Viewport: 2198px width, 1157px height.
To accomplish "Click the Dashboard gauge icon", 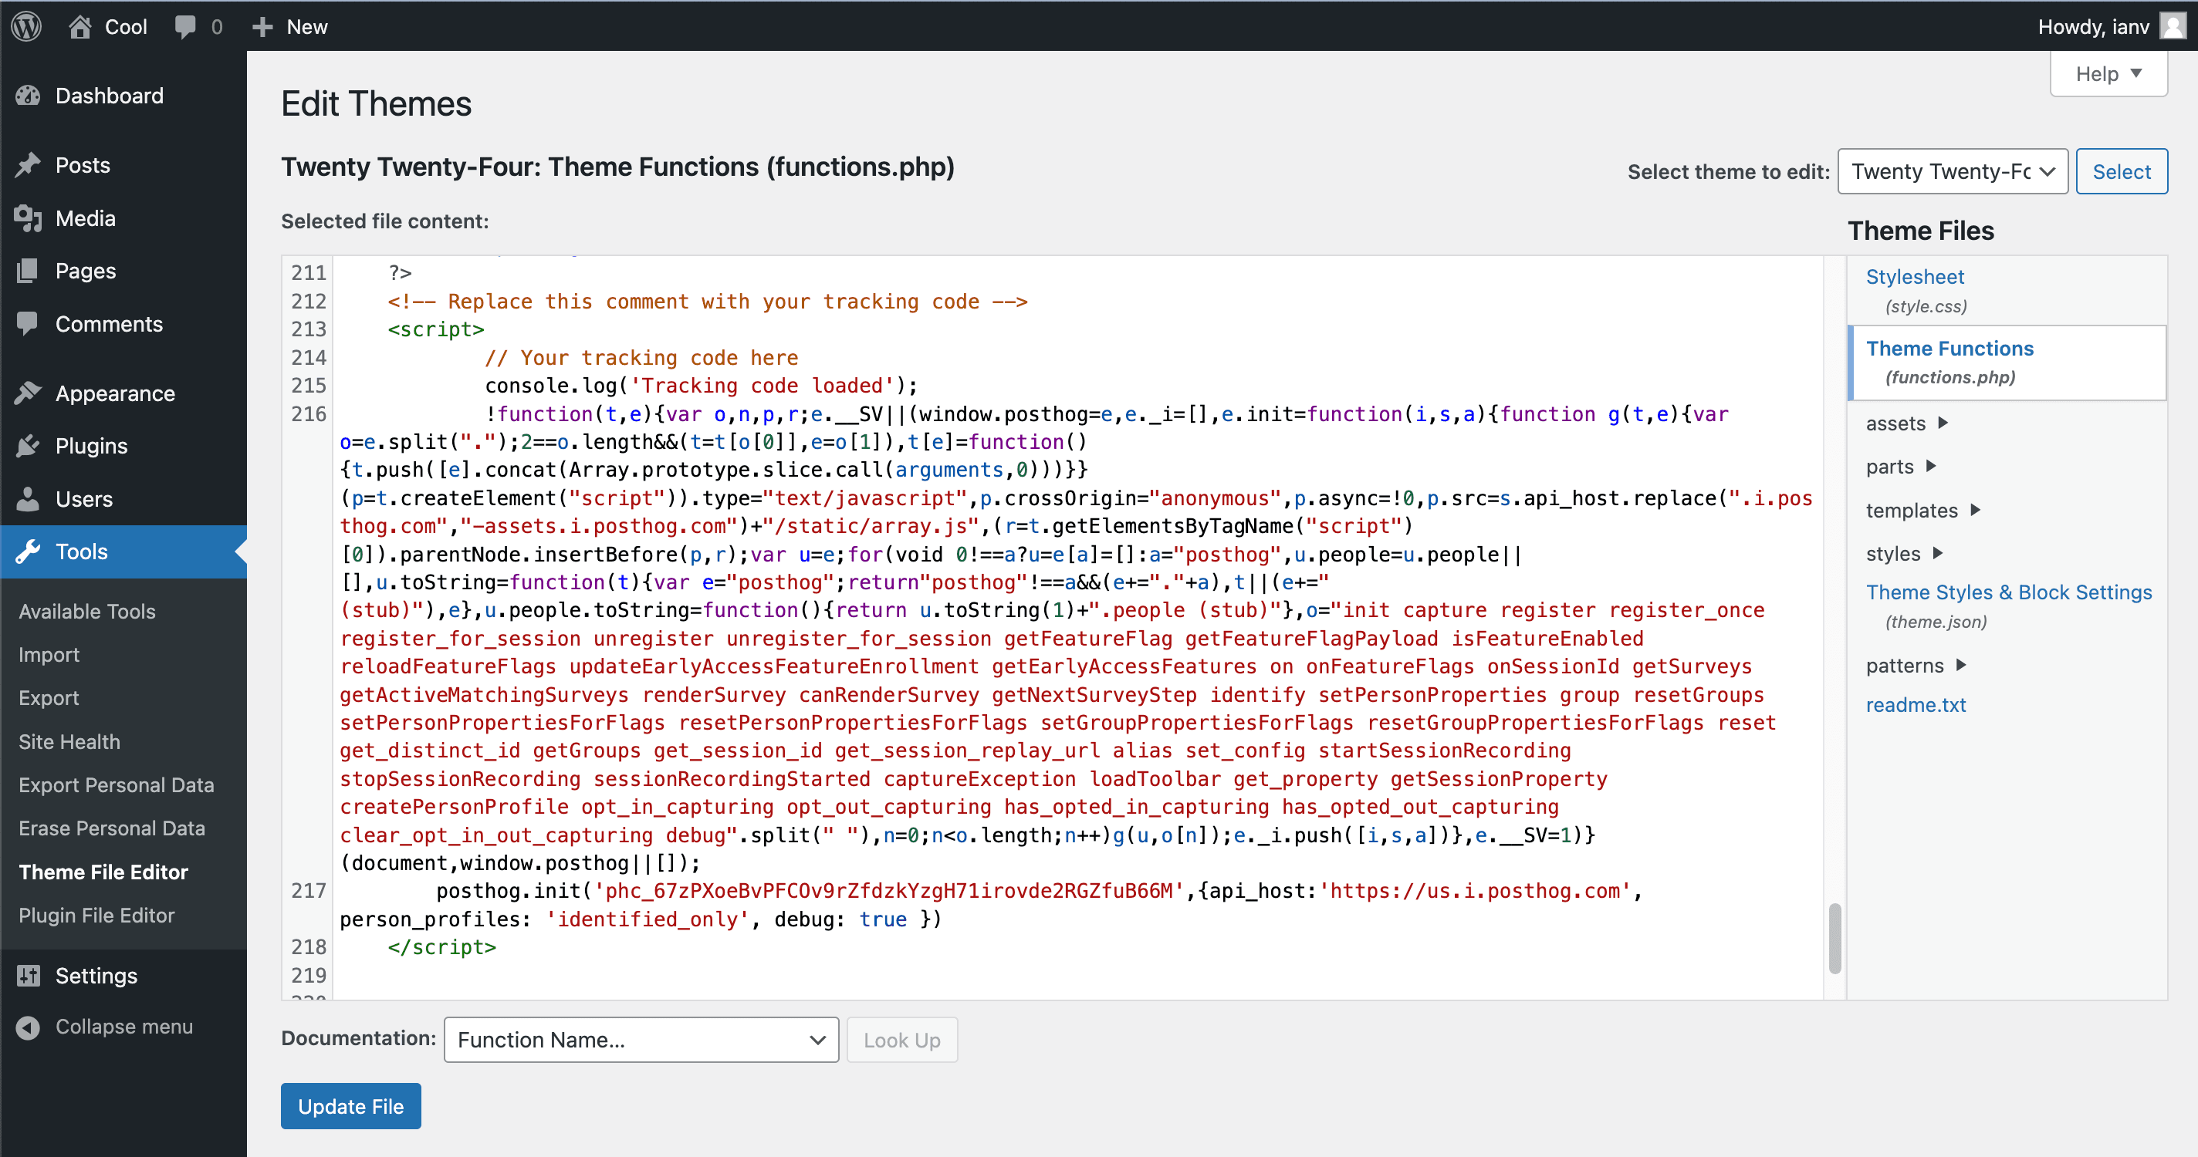I will coord(28,96).
